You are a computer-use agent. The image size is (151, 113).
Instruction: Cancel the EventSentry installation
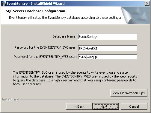tap(134, 106)
